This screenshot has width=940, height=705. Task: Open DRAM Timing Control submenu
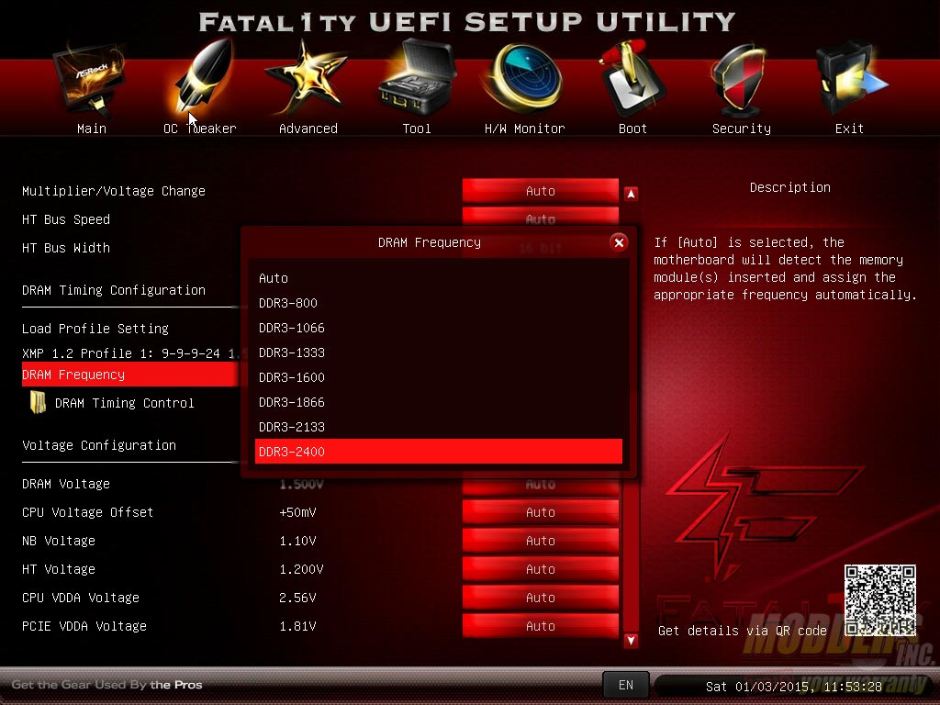coord(125,403)
